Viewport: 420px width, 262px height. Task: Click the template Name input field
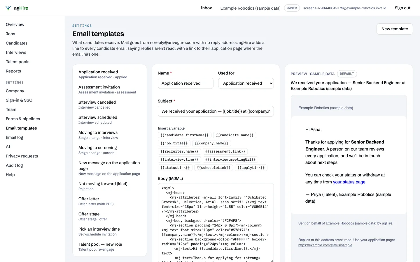[x=185, y=83]
